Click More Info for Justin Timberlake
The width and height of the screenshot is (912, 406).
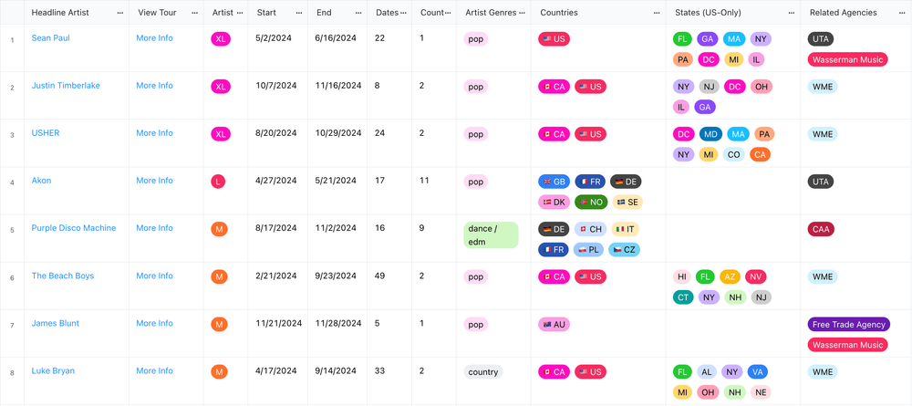click(155, 86)
